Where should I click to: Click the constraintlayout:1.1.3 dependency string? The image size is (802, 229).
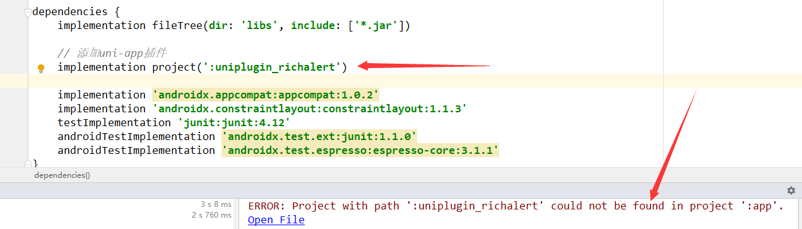(x=310, y=109)
